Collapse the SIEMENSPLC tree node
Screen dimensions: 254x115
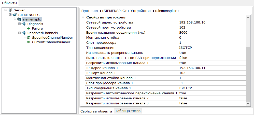click(10, 15)
